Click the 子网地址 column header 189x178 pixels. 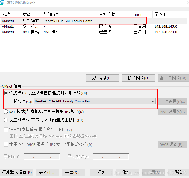[x=170, y=14]
